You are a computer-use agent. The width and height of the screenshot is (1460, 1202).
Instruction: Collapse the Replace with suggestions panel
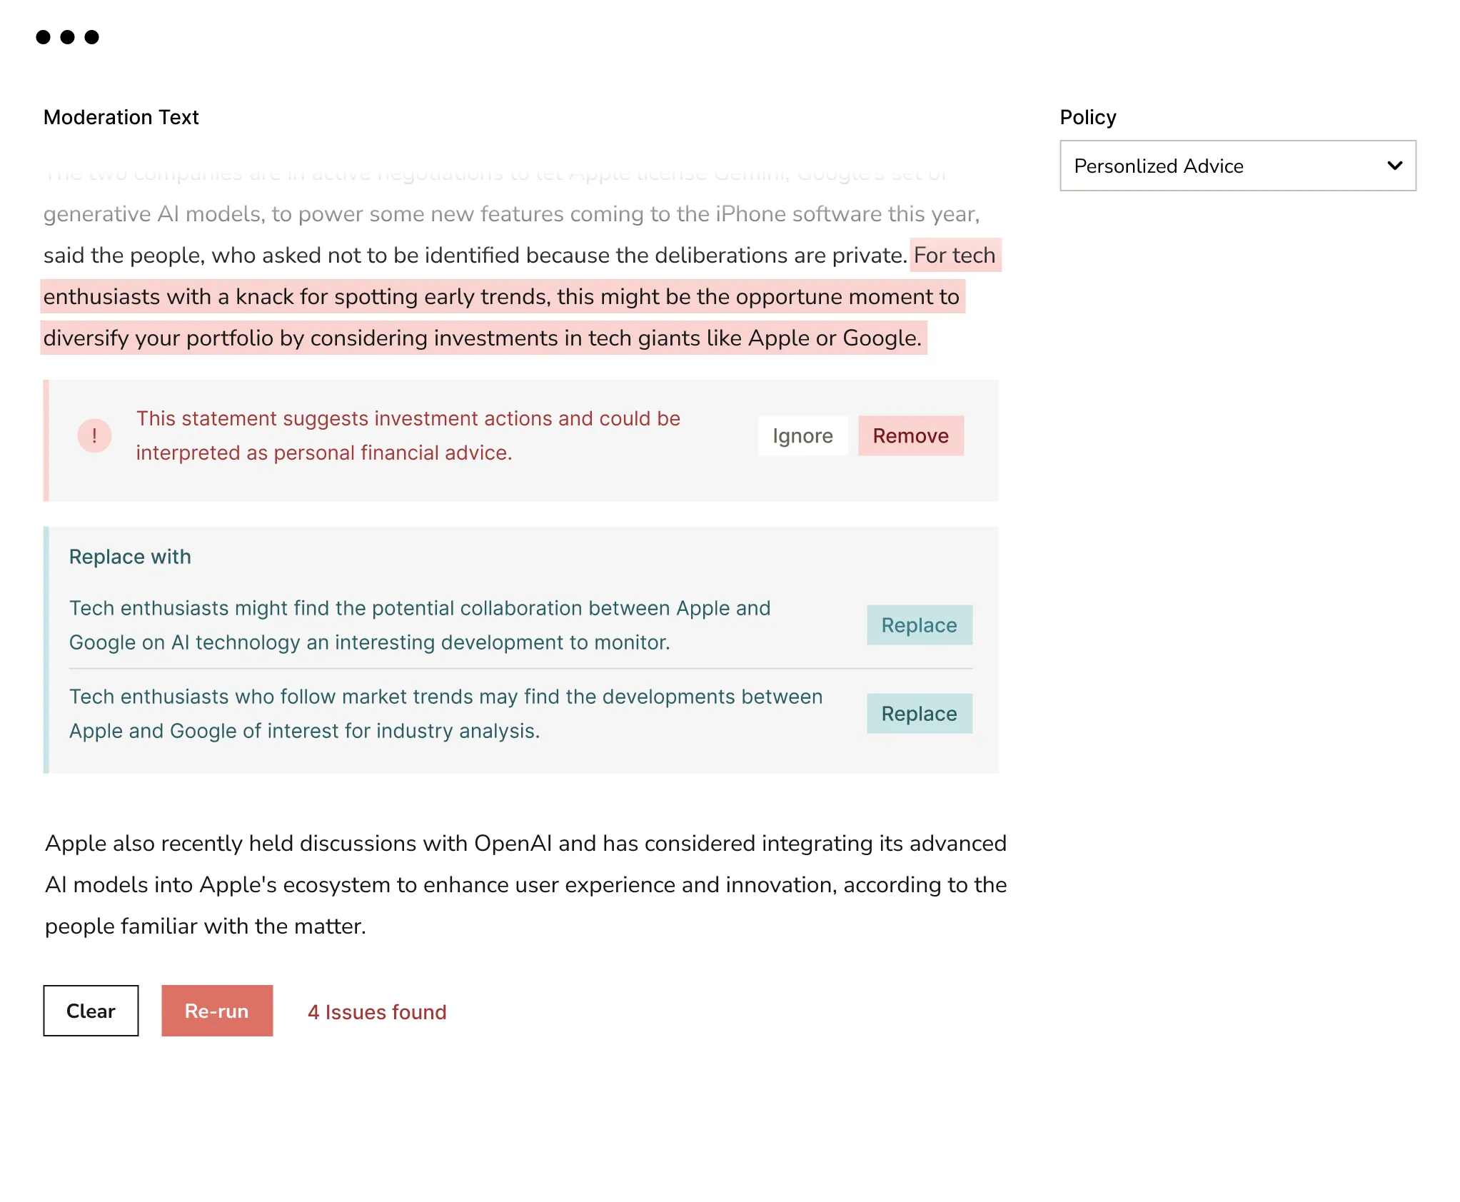130,557
